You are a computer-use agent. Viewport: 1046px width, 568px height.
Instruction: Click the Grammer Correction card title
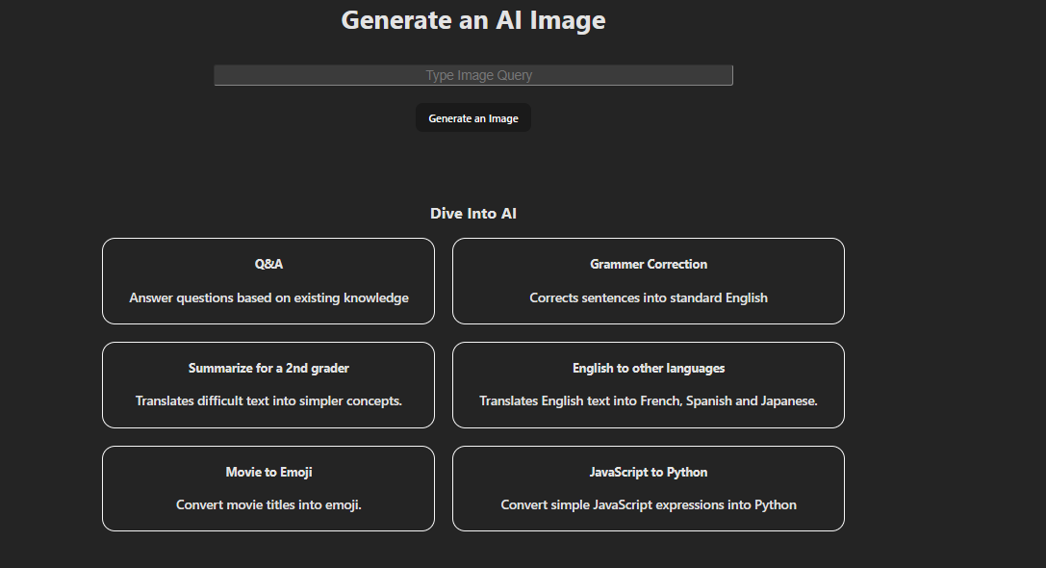point(648,264)
